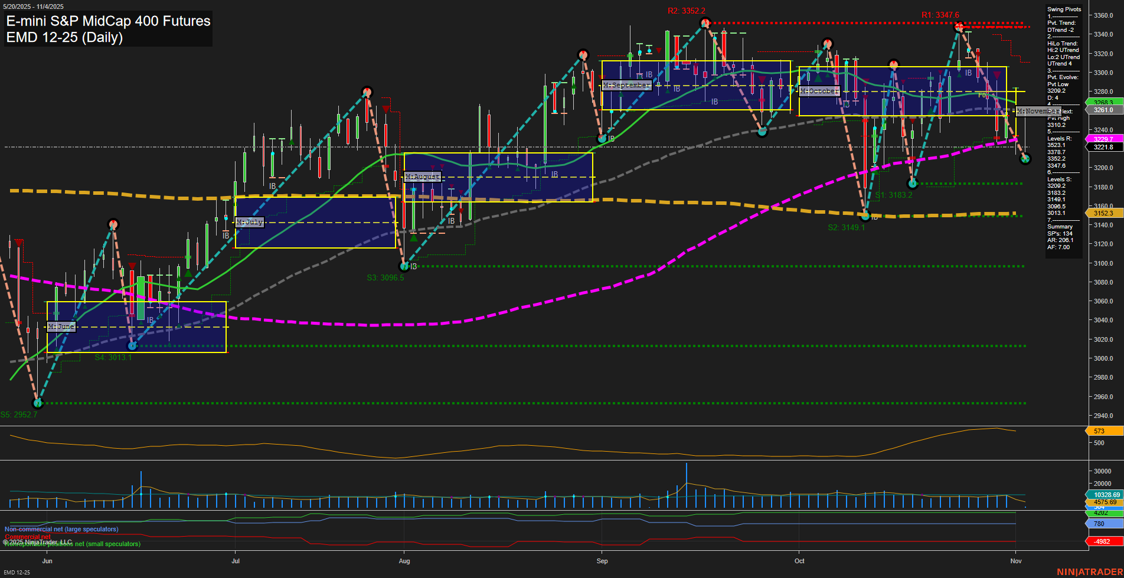Screen dimensions: 1124x578
Task: Click the 5/20/2025 - 11/4/2025 date range text
Action: click(32, 6)
